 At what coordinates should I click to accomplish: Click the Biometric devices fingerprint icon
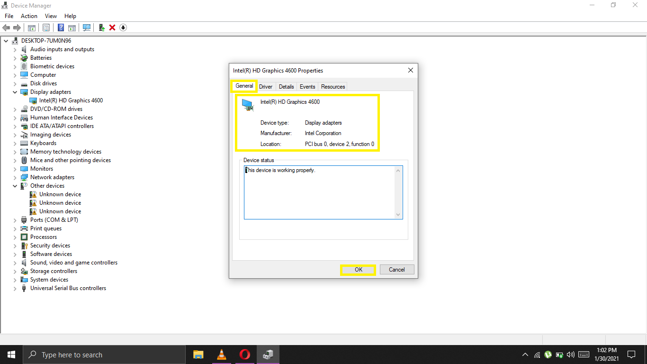[24, 66]
